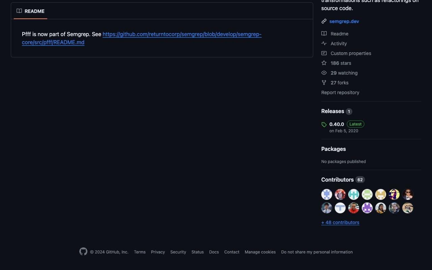Open the shirt-and-tie photo contributor avatar
Image resolution: width=432 pixels, height=270 pixels.
(x=327, y=208)
